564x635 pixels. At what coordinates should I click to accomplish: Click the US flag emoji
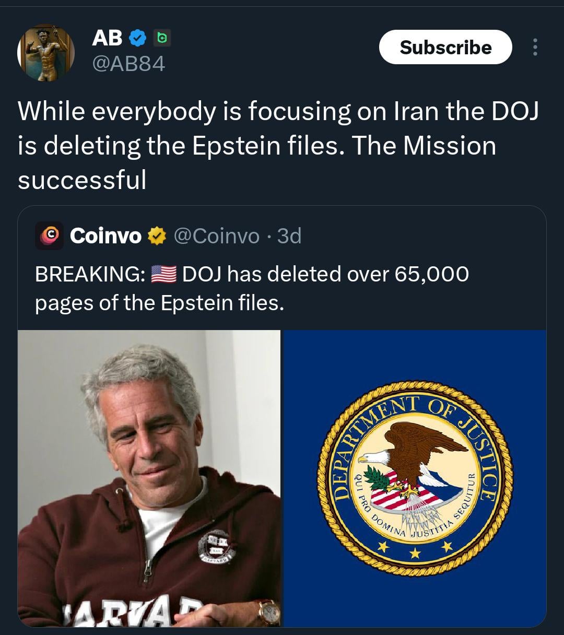(x=164, y=274)
